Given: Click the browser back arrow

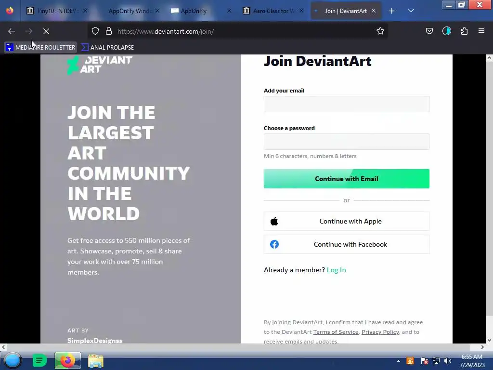Looking at the screenshot, I should 12,31.
